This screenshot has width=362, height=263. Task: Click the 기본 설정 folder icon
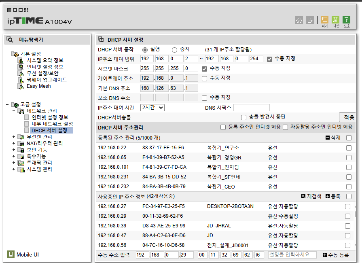15,54
